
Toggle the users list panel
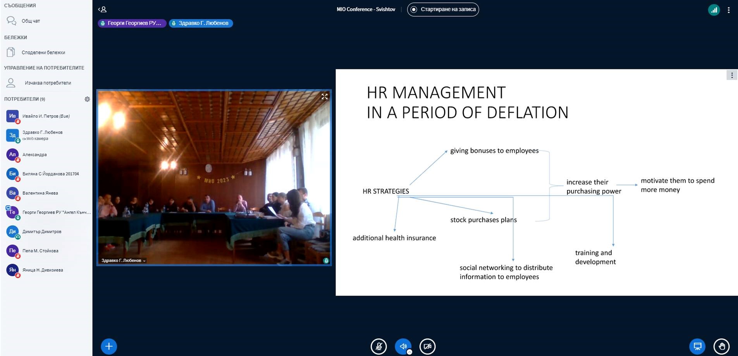point(102,9)
